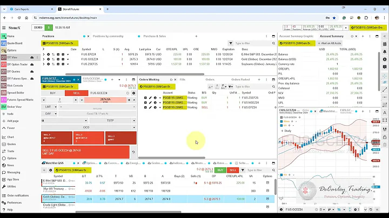Click cancel square icon on F.US.NGEZ24 order
The image size is (389, 218).
point(145,103)
